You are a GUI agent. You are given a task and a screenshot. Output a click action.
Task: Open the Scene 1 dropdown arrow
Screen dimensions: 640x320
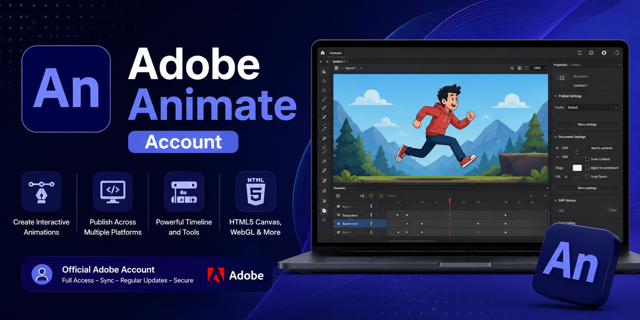click(361, 68)
